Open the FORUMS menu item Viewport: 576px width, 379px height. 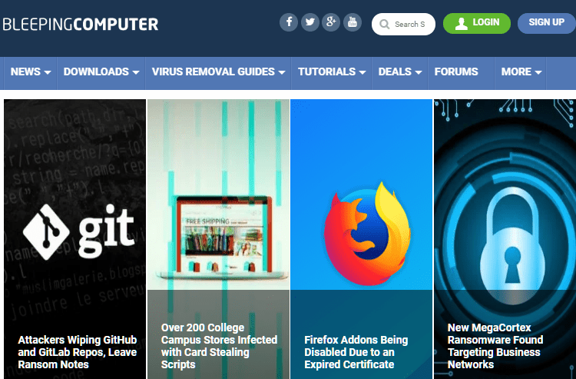(456, 72)
